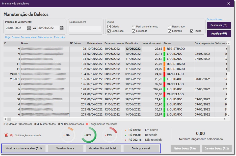Click (F5) Marcar / Desmarcar label
The height and width of the screenshot is (156, 236).
(x=18, y=124)
